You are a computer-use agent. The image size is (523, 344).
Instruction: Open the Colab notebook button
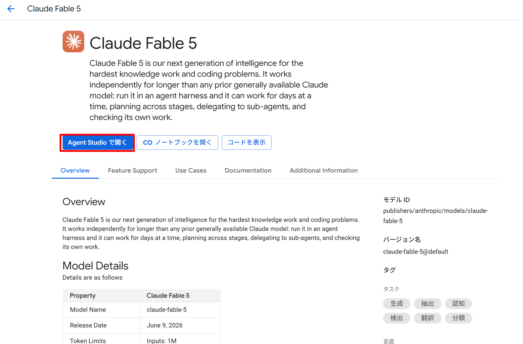177,143
